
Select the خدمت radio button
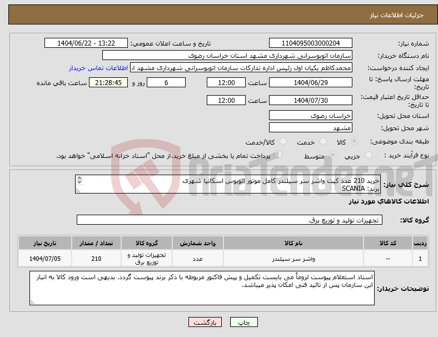[323, 141]
